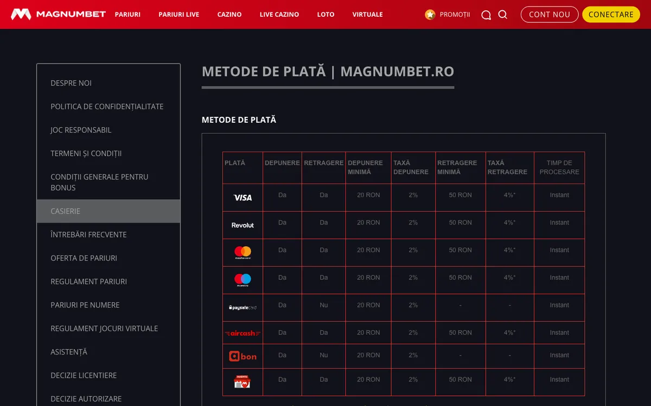This screenshot has height=406, width=651.
Task: Open the Pariuri menu
Action: 127,15
